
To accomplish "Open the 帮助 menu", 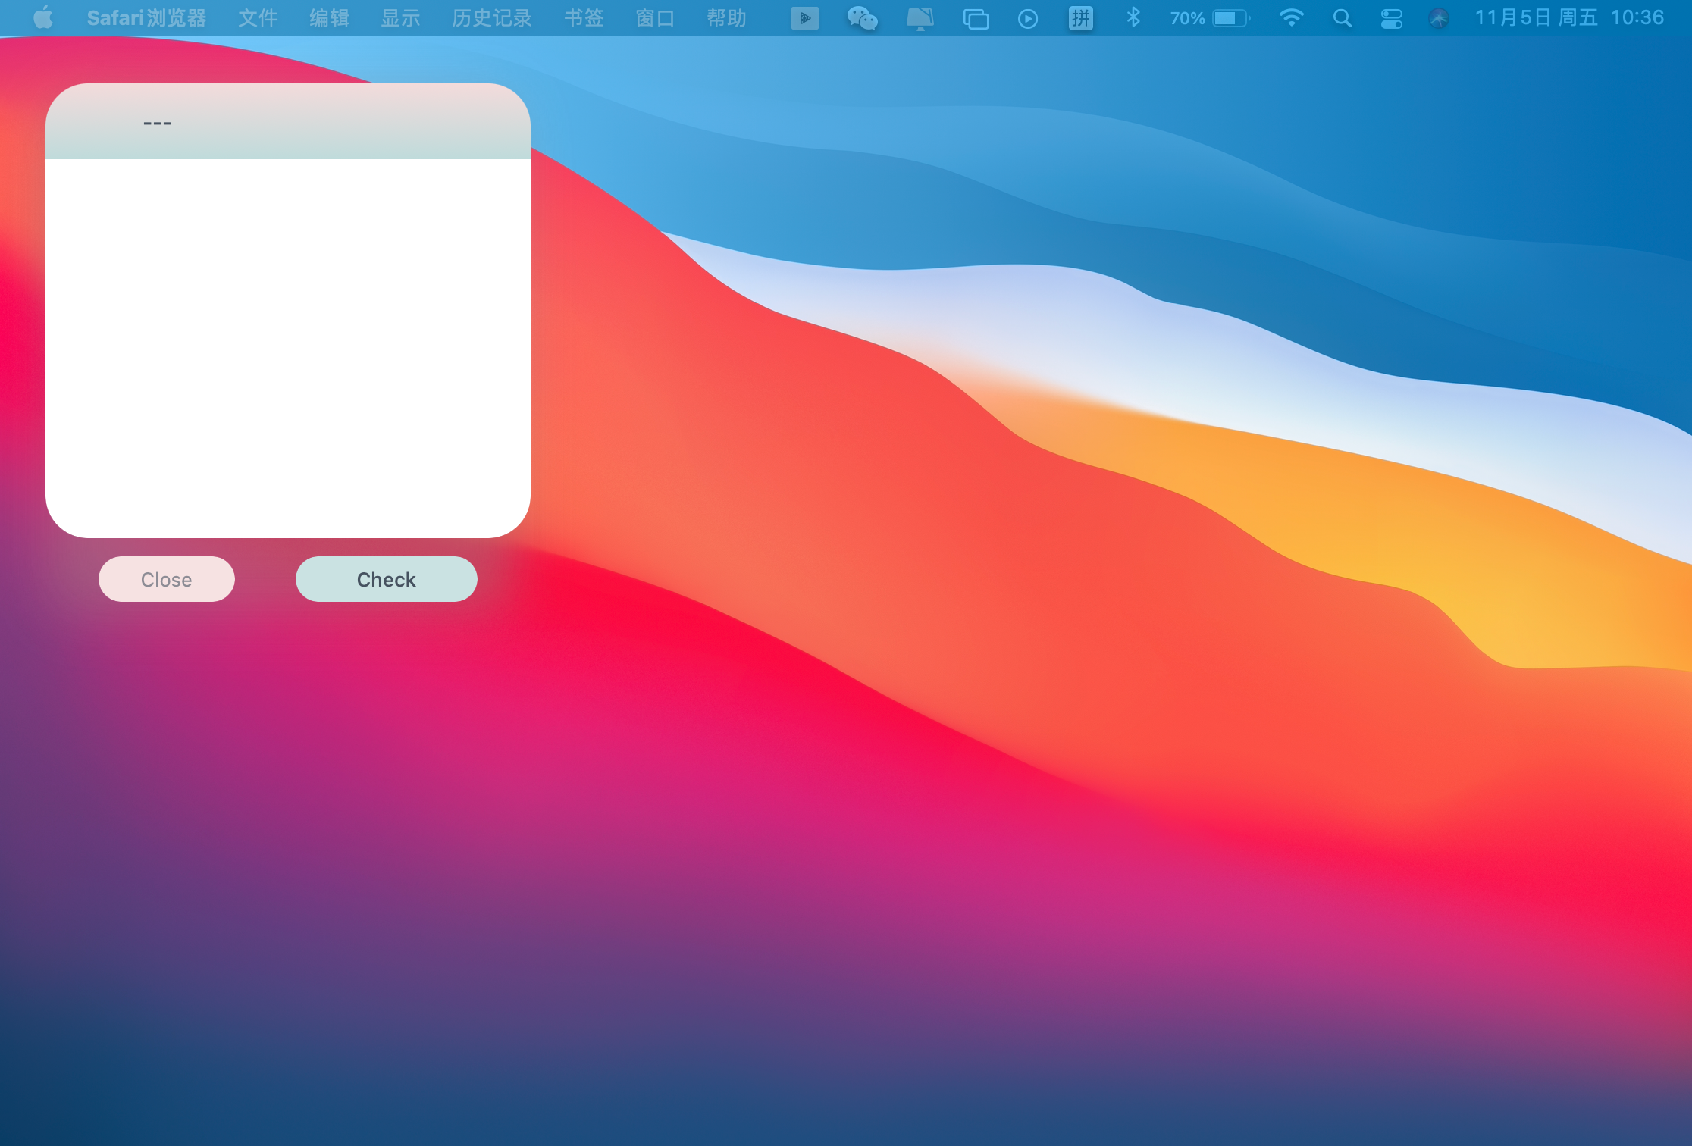I will pyautogui.click(x=726, y=17).
